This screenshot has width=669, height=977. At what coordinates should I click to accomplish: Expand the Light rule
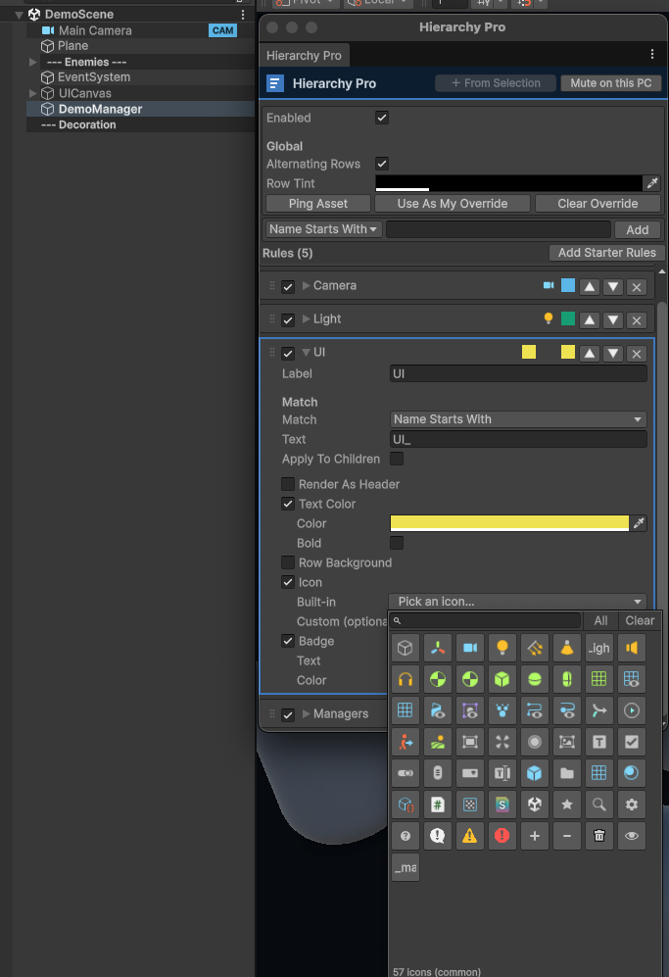[306, 319]
